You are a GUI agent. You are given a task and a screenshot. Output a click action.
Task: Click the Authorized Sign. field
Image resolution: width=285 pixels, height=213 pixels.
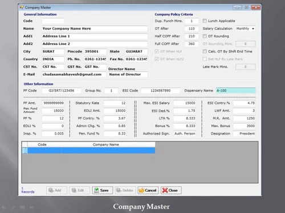tap(185, 133)
